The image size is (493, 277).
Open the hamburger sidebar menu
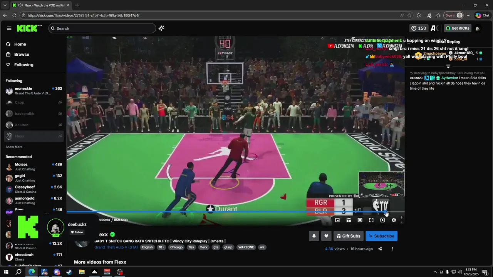9,28
